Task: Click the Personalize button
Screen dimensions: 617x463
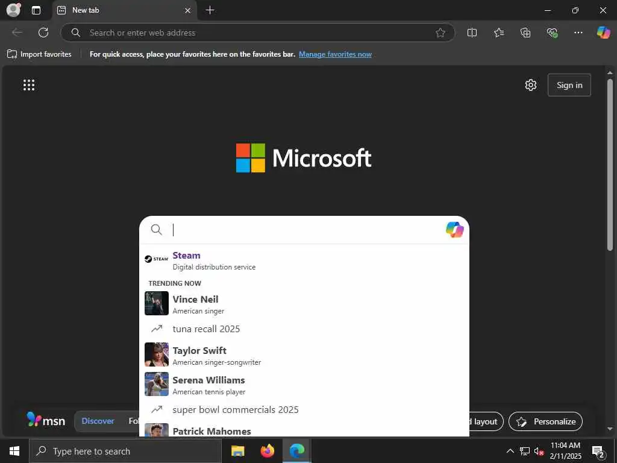Action: 545,421
